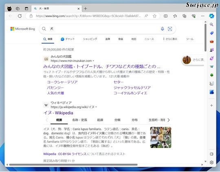Open a new tab with plus button
The width and height of the screenshot is (220, 172).
tap(86, 9)
